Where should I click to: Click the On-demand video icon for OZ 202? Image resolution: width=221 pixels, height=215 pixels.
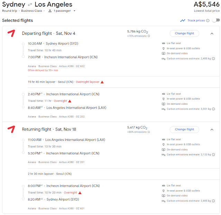pos(164,104)
